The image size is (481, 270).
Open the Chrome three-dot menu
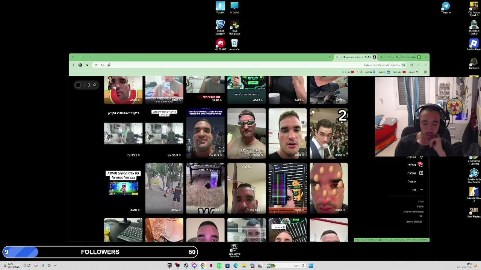[73, 65]
